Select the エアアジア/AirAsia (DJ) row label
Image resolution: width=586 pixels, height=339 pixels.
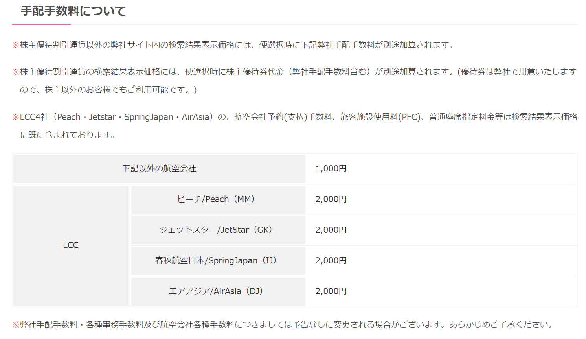coord(216,291)
